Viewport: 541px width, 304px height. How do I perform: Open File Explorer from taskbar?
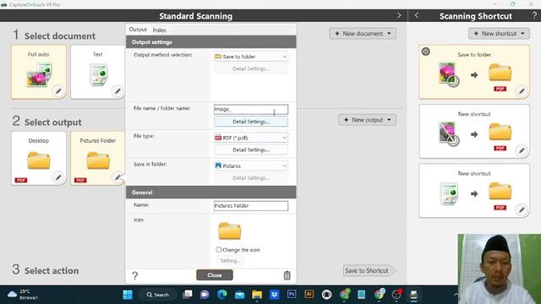257,295
